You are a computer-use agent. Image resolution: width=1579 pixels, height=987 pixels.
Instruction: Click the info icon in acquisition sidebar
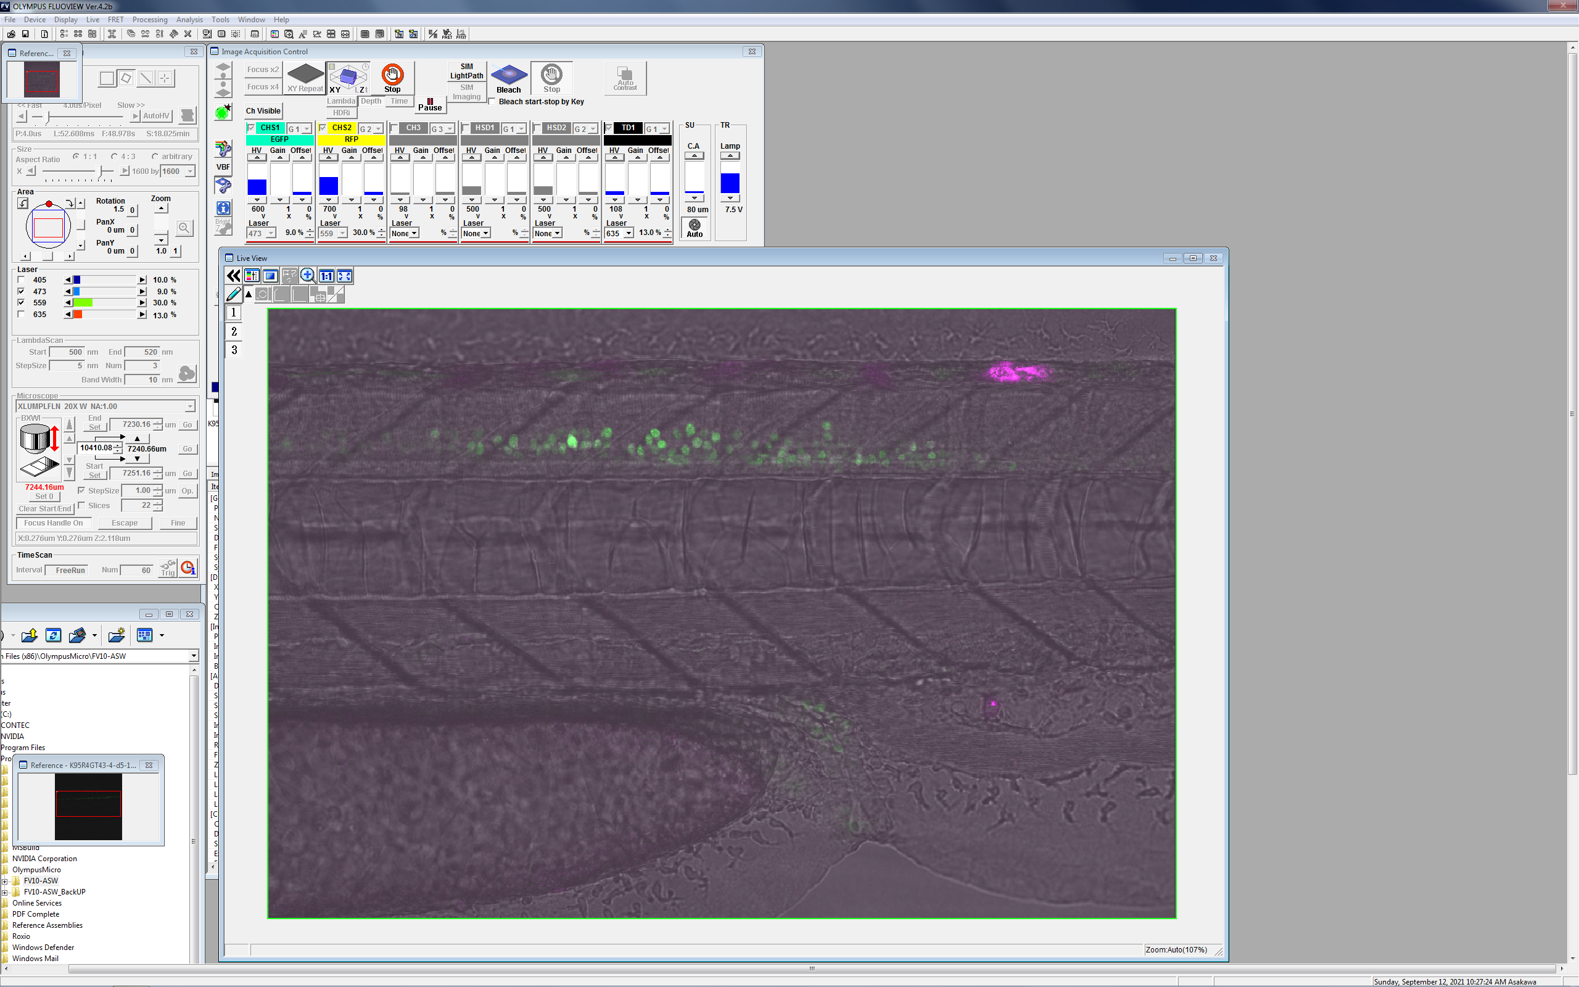(223, 209)
